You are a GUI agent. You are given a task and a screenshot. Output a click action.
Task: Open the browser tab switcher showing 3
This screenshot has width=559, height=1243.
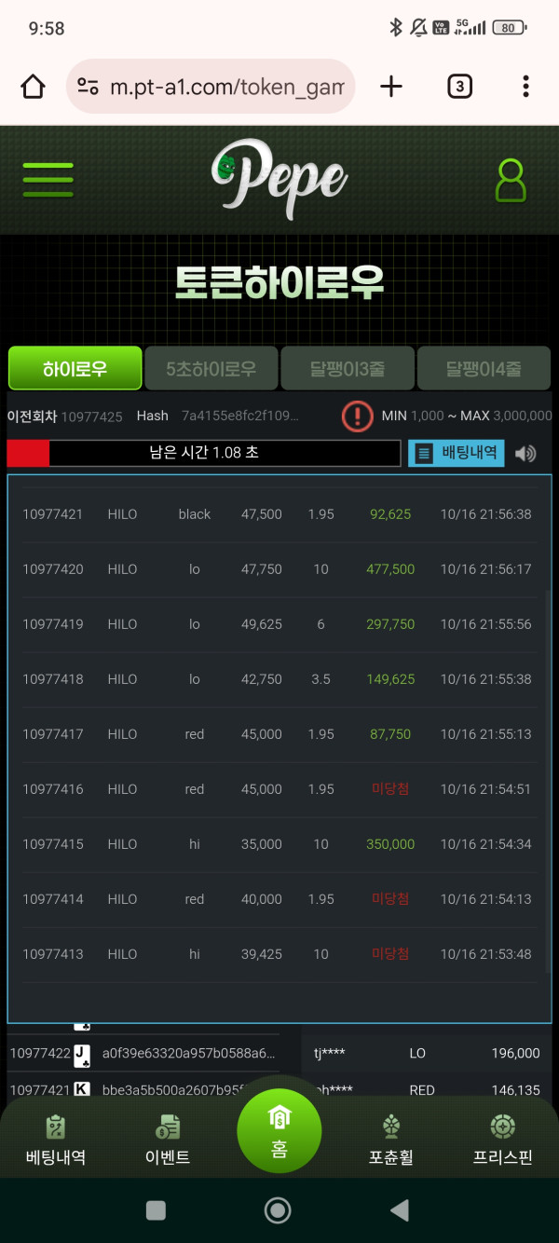tap(459, 88)
